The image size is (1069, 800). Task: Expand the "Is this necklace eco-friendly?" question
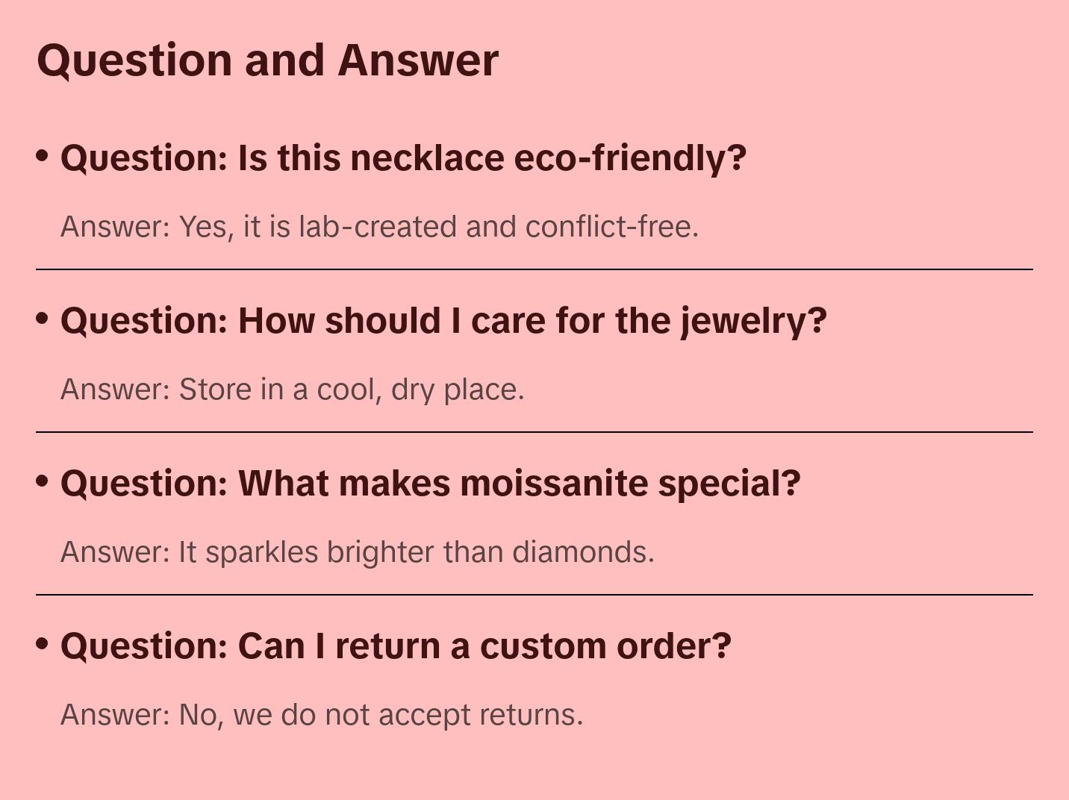403,158
